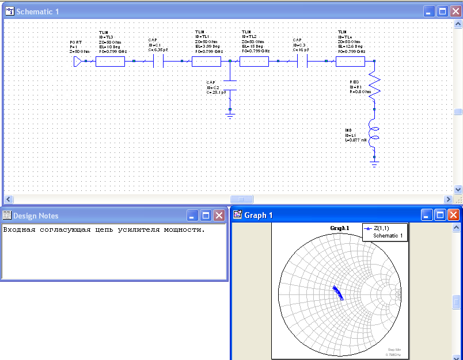The height and width of the screenshot is (360, 463).
Task: Click 'Schematic 1' text in graph legend
Action: click(388, 236)
